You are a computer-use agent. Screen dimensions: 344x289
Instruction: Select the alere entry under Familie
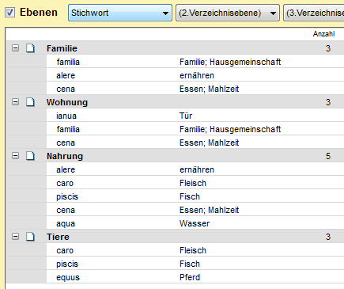click(195, 75)
